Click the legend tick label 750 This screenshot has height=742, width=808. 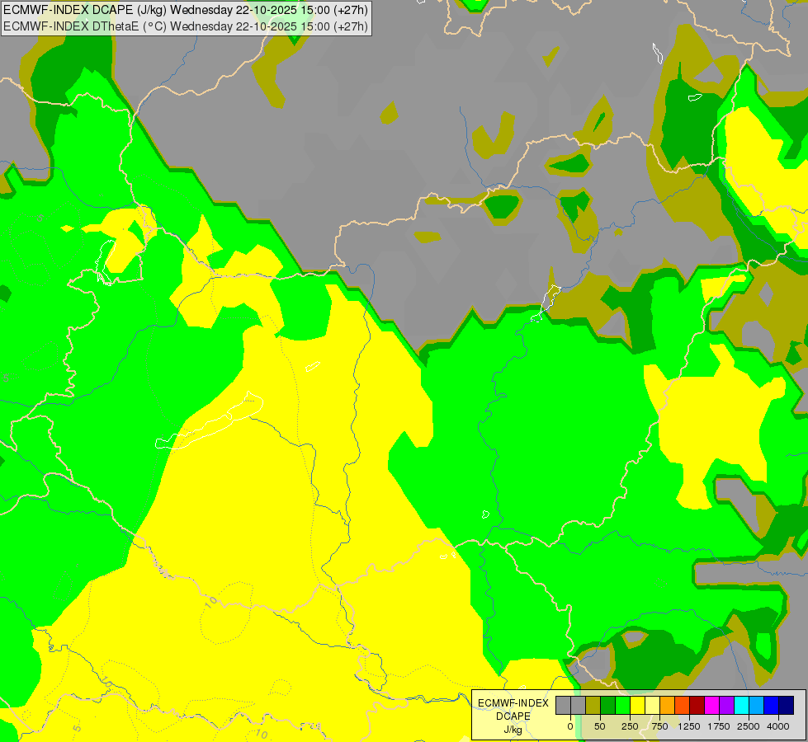659,726
